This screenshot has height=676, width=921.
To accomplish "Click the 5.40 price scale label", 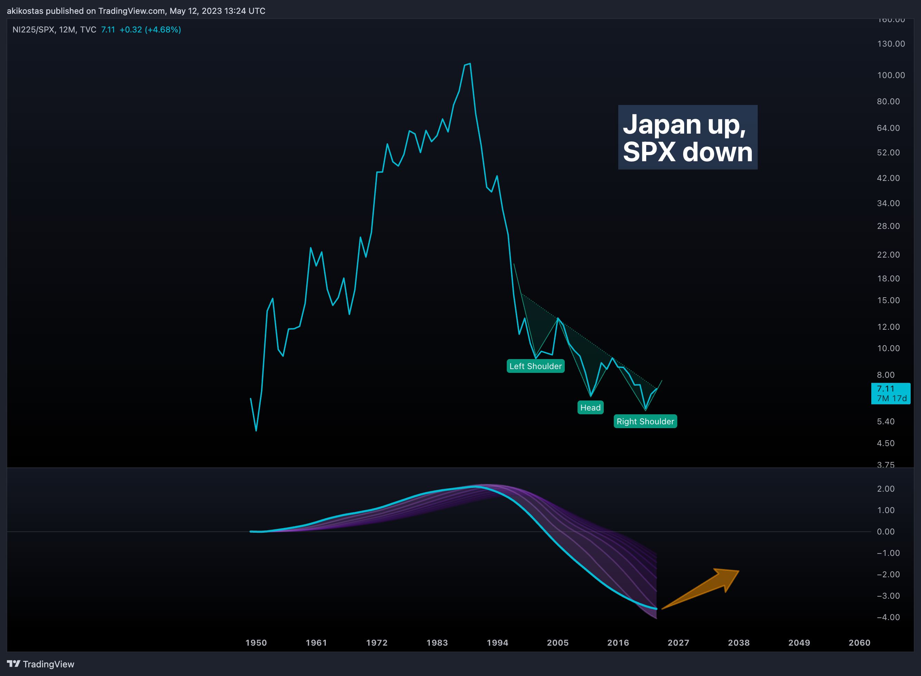I will coord(886,422).
